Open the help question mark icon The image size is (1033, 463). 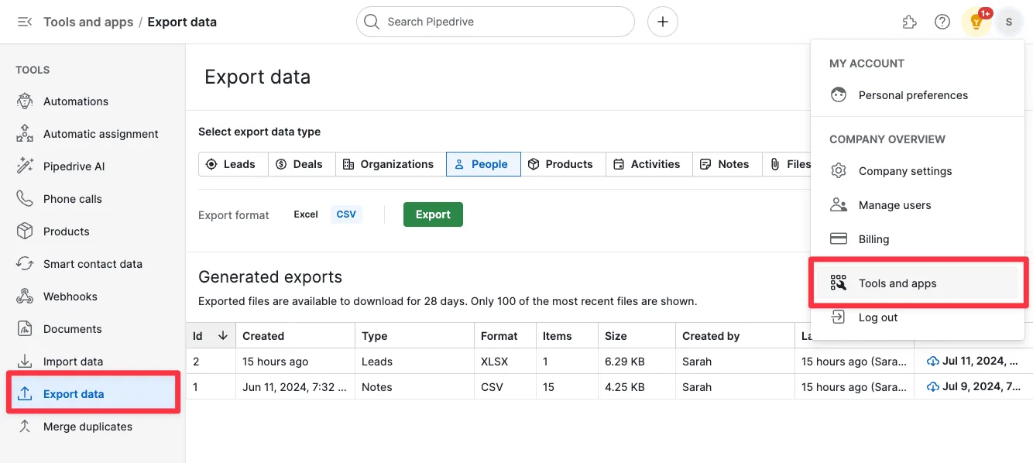tap(942, 22)
